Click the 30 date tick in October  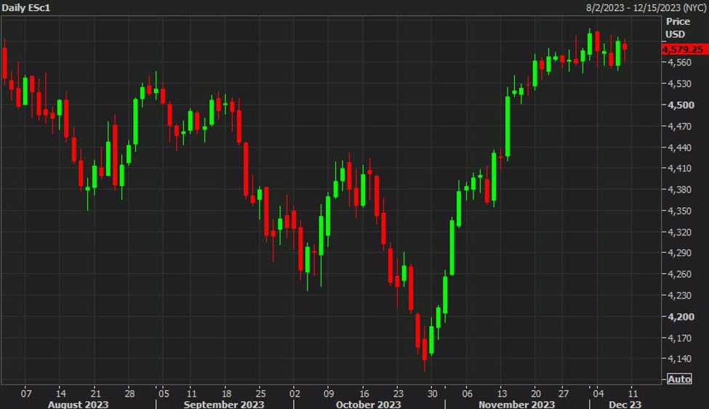(x=432, y=393)
